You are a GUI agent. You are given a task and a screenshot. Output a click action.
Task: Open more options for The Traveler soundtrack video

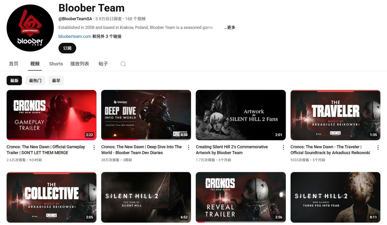(x=378, y=147)
